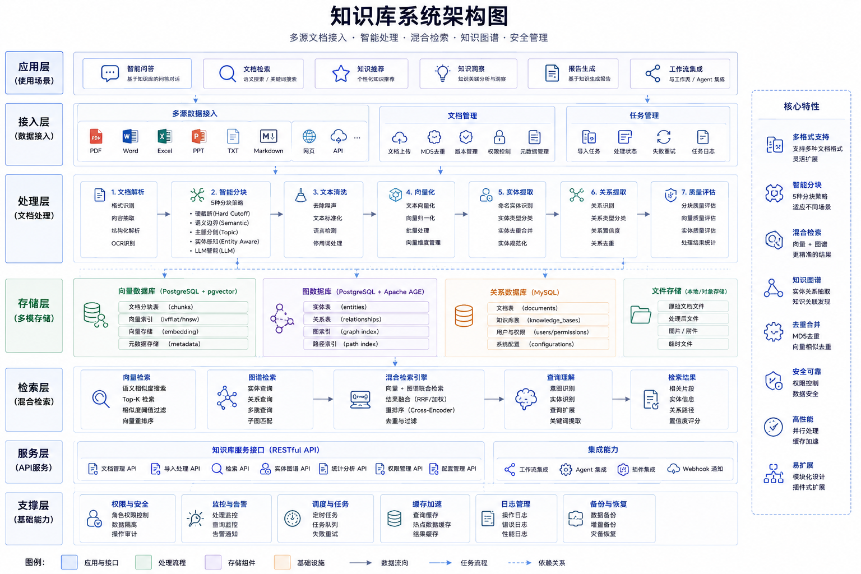Select the 权限控制 lock icon
The width and height of the screenshot is (861, 574).
499,137
